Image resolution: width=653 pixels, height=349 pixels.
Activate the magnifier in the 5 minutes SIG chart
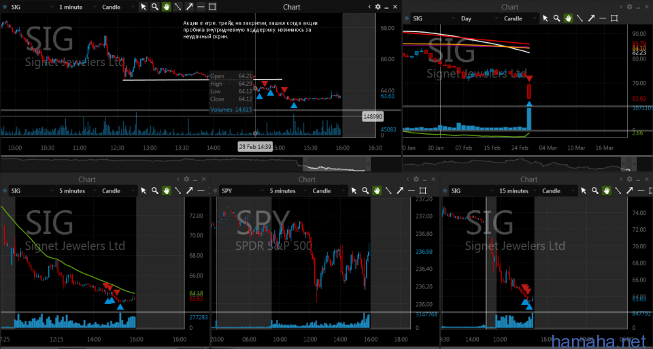155,190
